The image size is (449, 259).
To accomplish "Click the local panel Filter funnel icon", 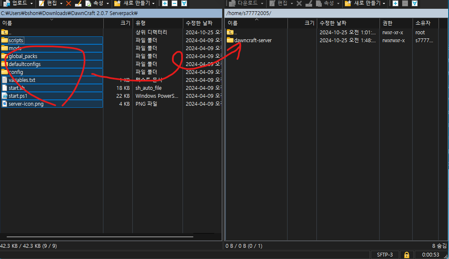I will pyautogui.click(x=184, y=3).
